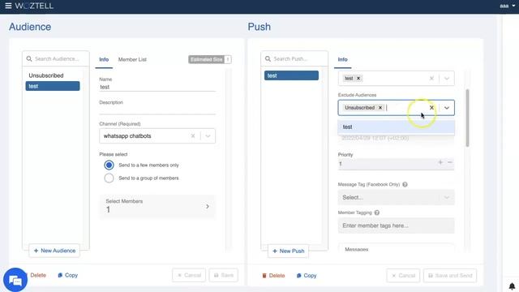
Task: Click the Search Audience field
Action: pos(56,58)
